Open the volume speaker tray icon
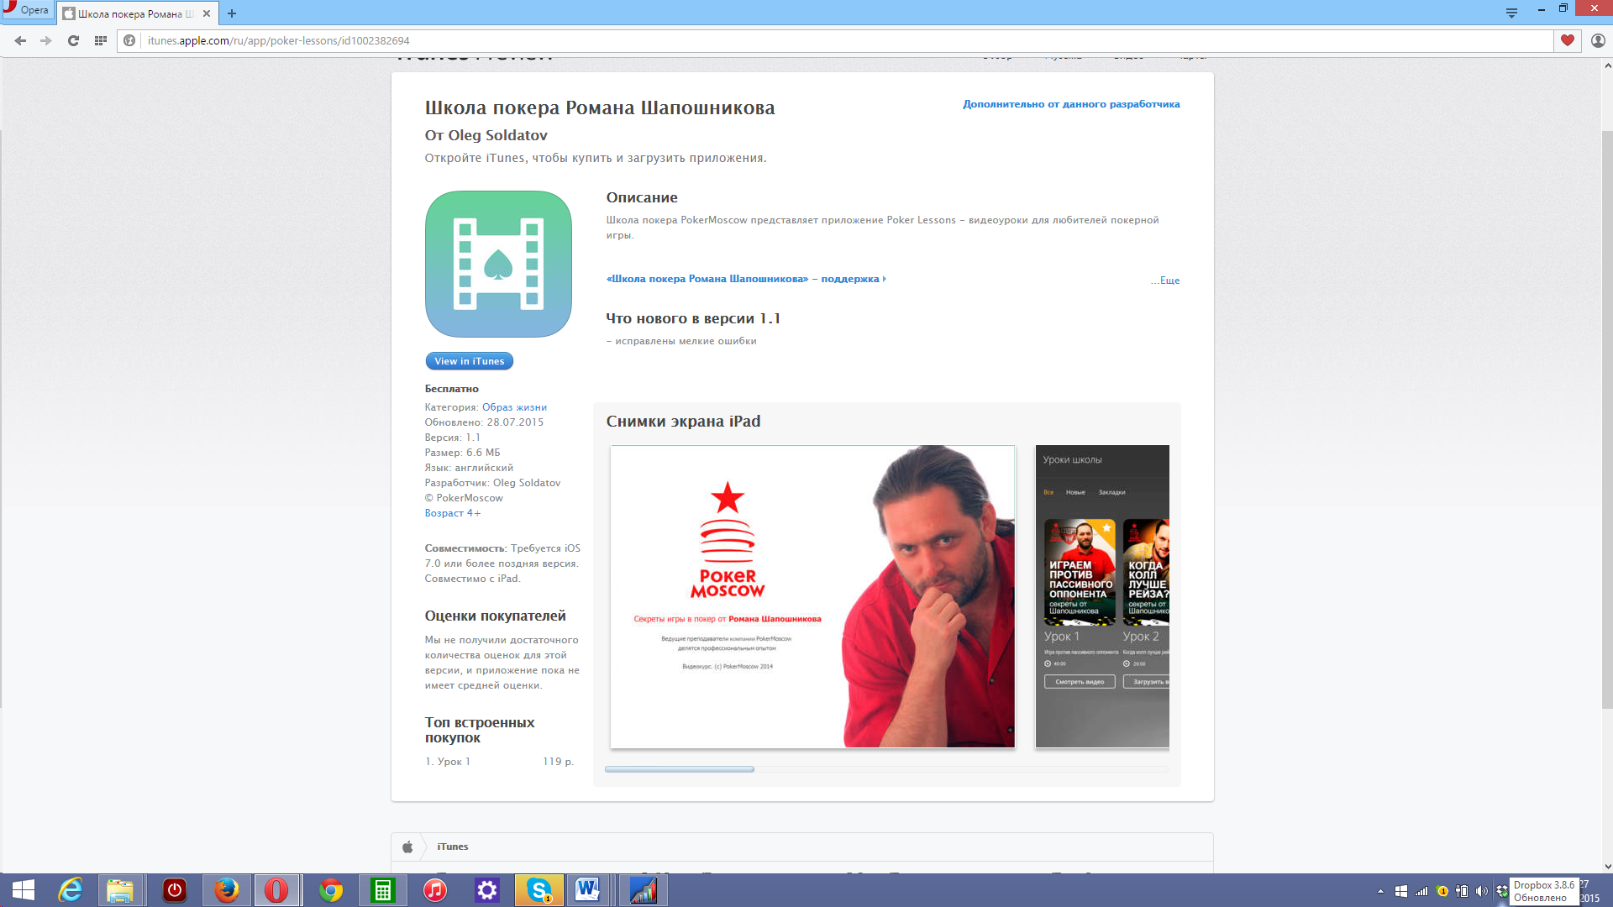 point(1482,891)
